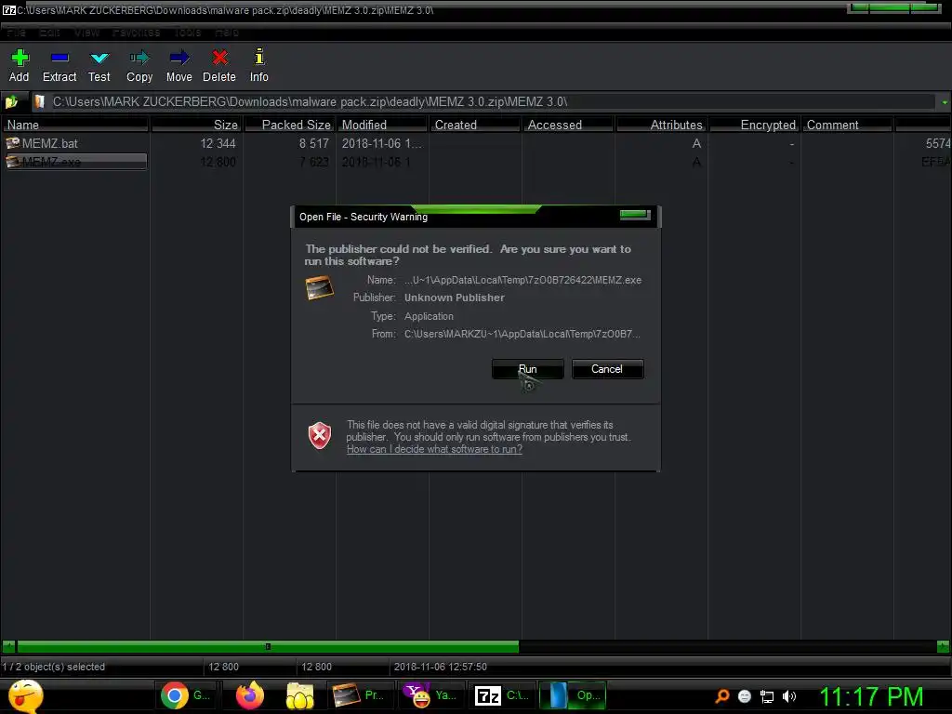Sort by Modified column header
Image resolution: width=952 pixels, height=714 pixels.
pos(382,125)
